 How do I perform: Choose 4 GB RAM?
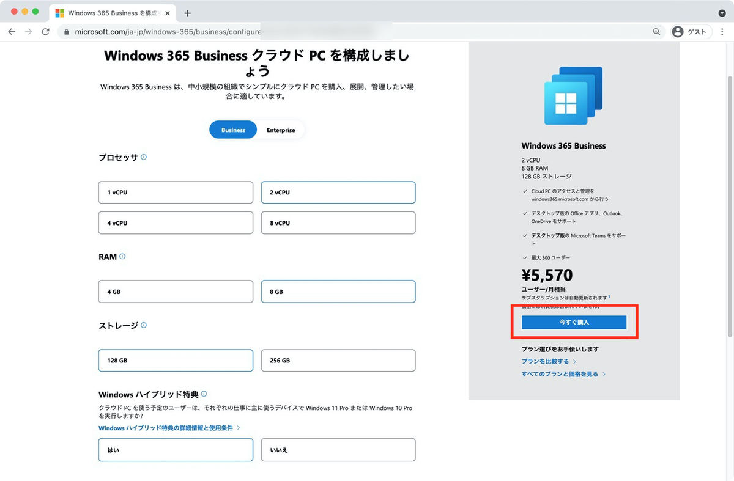coord(176,292)
